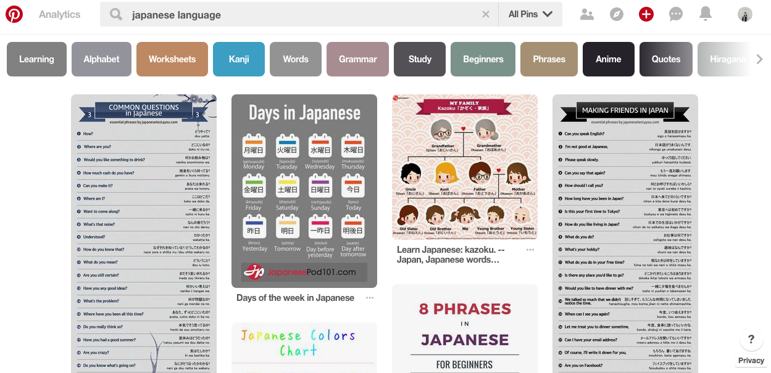Expand the All Pins dropdown
The height and width of the screenshot is (373, 771).
[530, 14]
